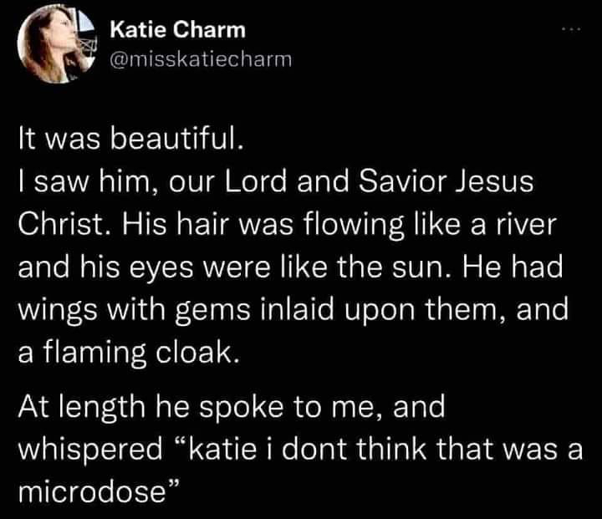Click Katie Charm's profile picture

coord(55,44)
